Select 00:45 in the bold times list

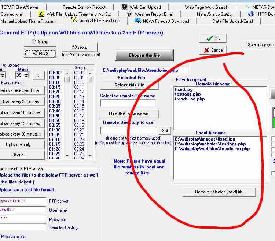[x=55, y=116]
